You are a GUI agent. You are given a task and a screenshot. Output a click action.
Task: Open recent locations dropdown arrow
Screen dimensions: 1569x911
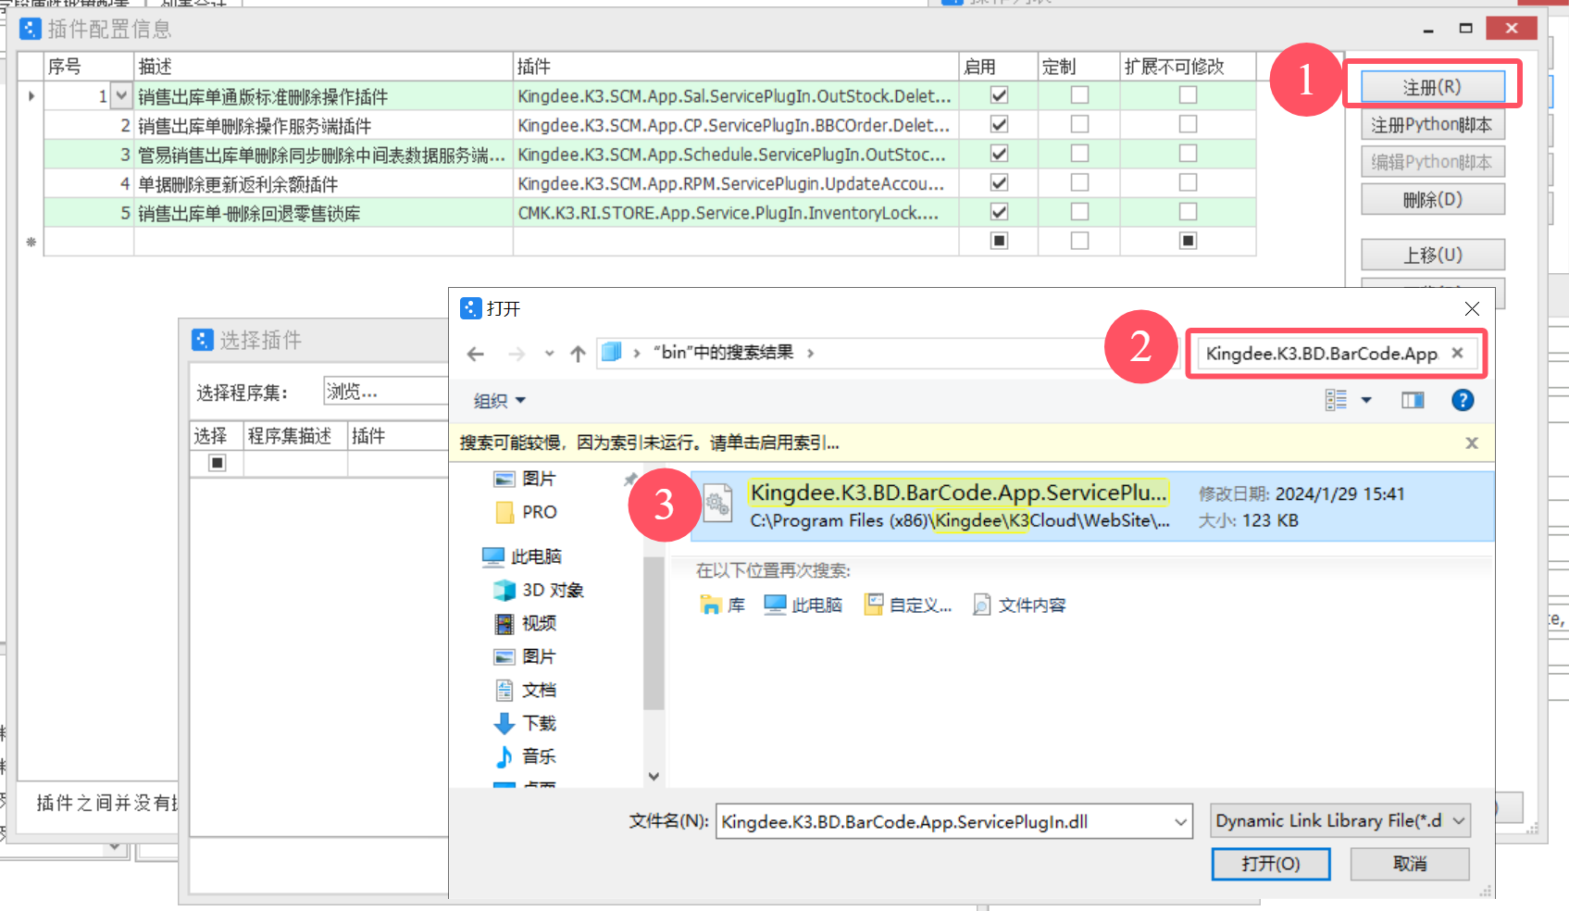coord(549,354)
